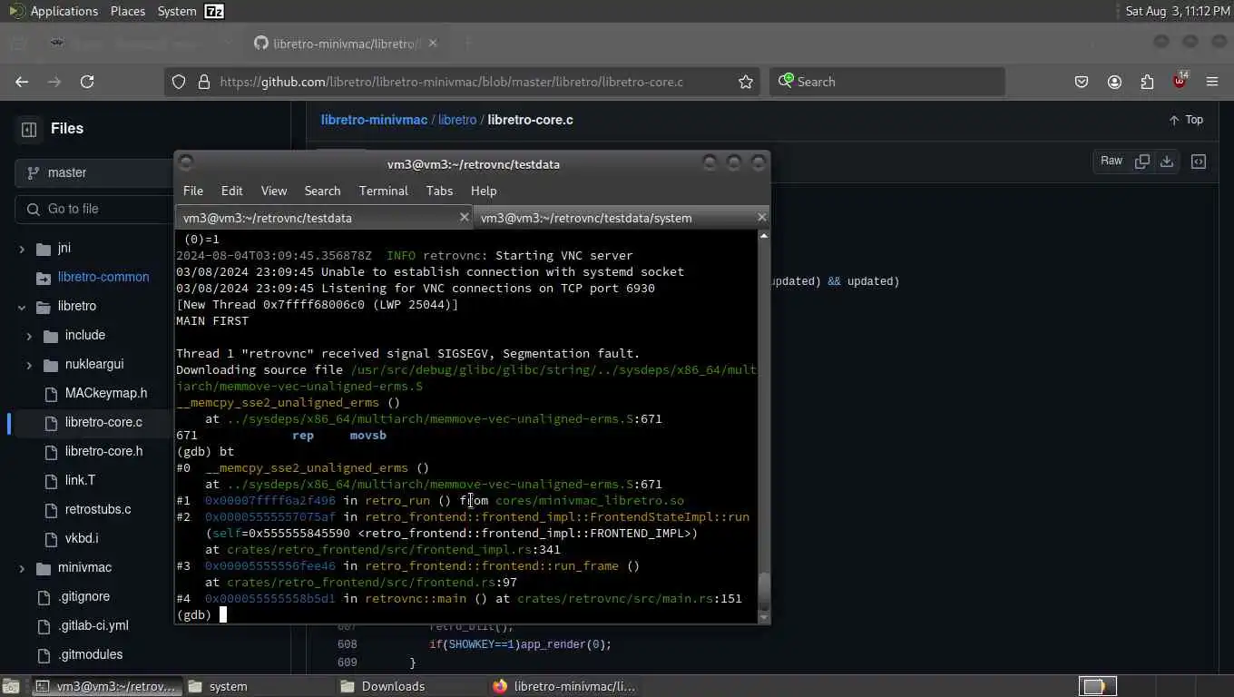The width and height of the screenshot is (1234, 697).
Task: Open terminal File menu
Action: [x=193, y=191]
